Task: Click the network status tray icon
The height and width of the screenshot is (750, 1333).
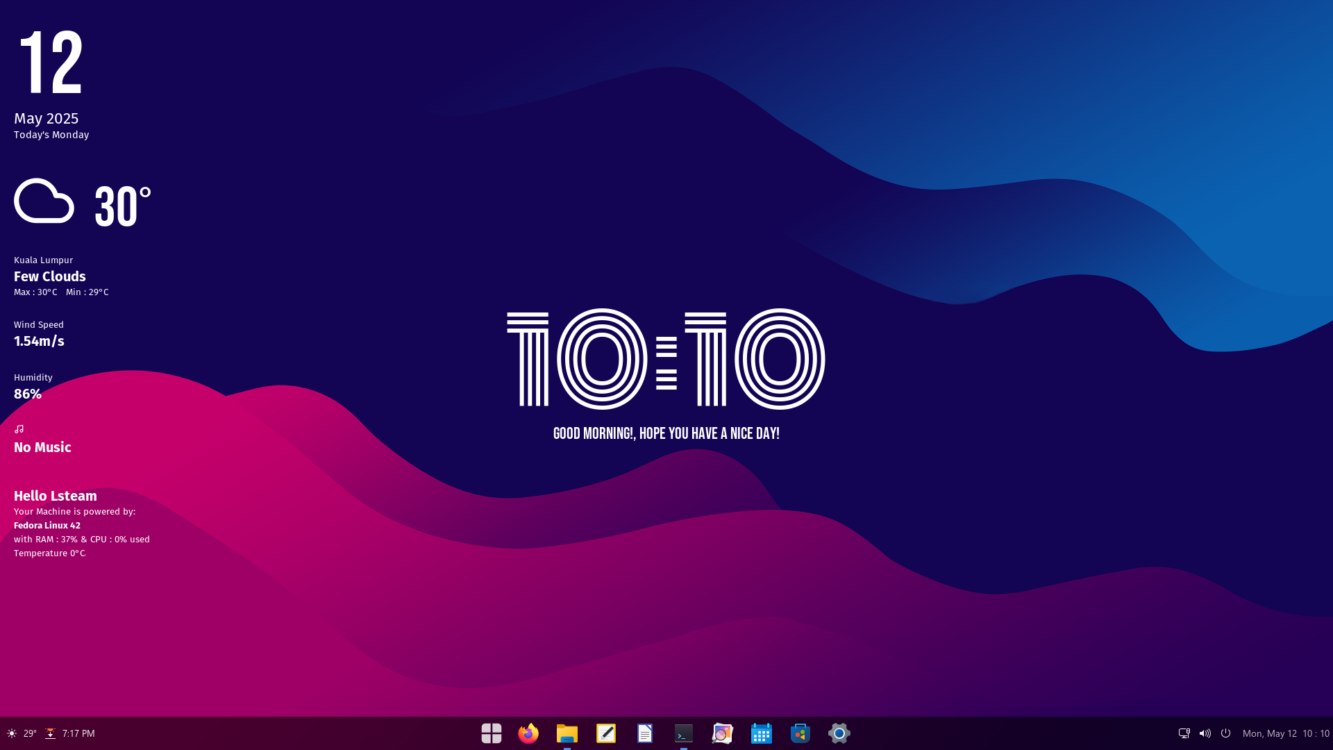Action: point(1184,733)
